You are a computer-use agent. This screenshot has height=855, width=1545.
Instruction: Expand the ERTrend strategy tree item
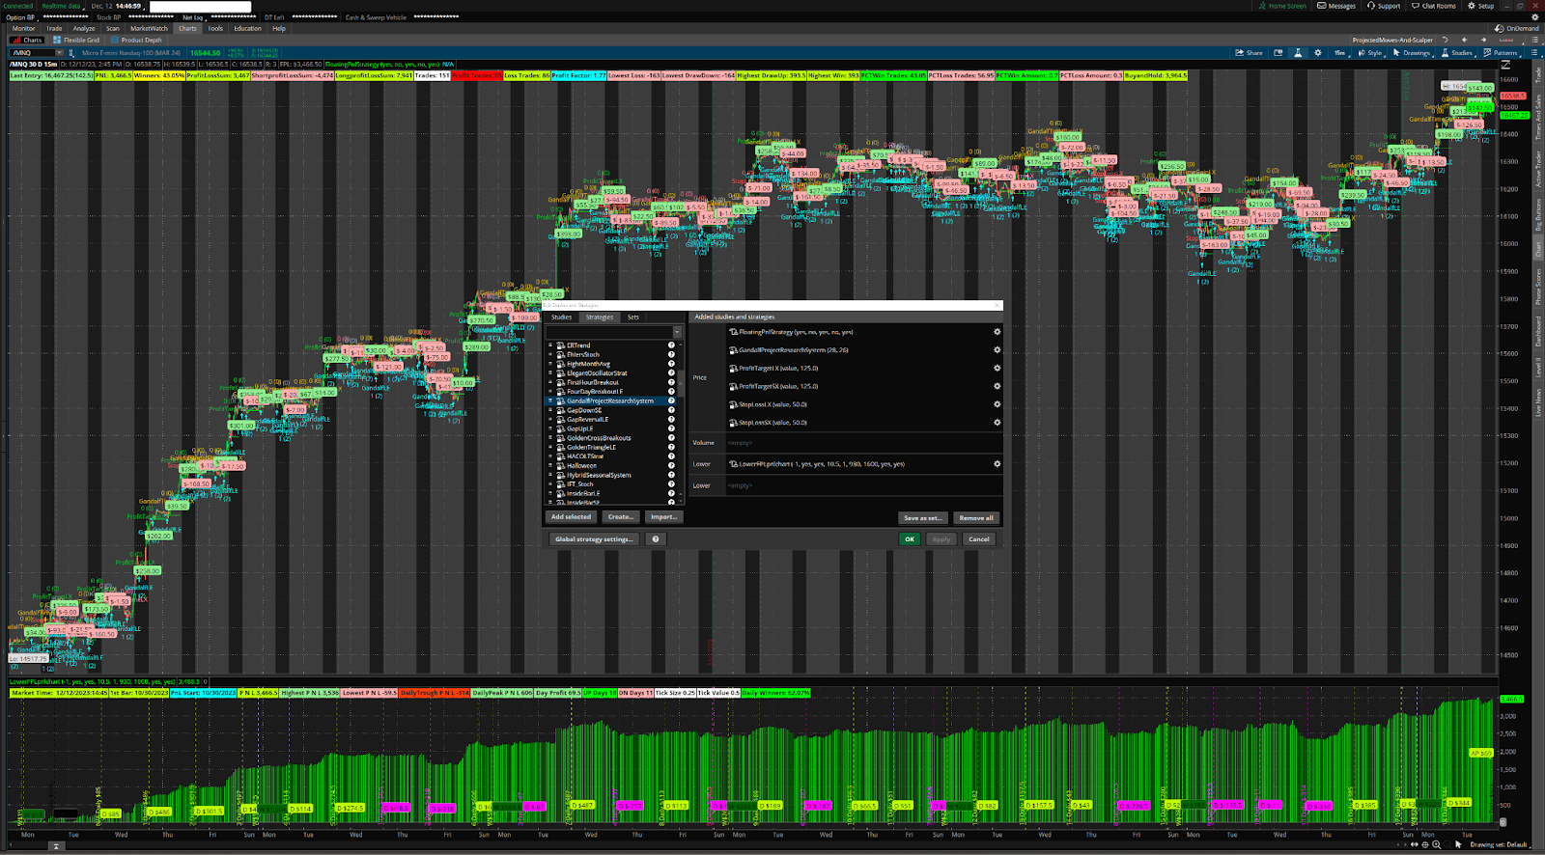(x=550, y=345)
